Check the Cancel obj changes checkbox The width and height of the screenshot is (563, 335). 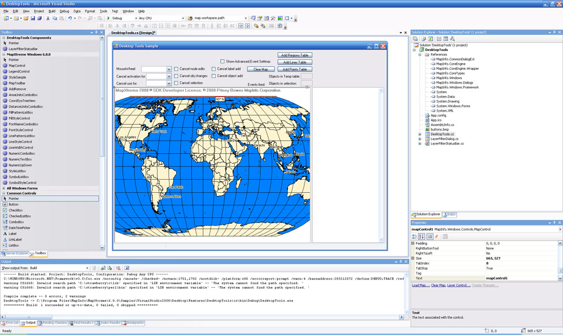click(x=176, y=76)
